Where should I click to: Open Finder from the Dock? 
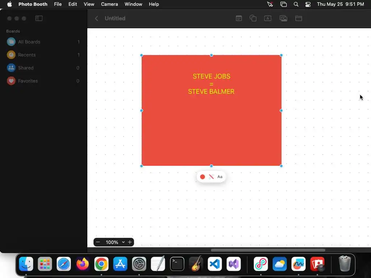coord(26,264)
